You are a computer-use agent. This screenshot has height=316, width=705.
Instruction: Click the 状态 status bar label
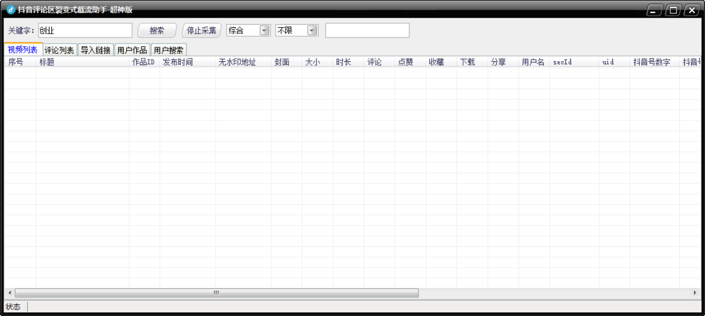(13, 307)
